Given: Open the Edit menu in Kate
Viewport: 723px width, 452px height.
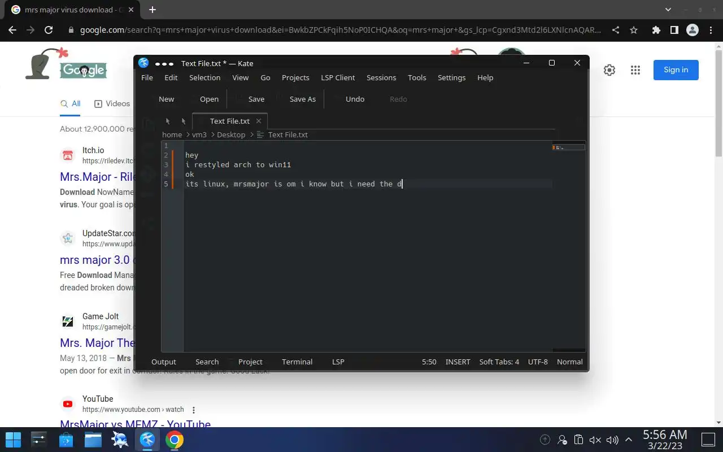Looking at the screenshot, I should 171,77.
